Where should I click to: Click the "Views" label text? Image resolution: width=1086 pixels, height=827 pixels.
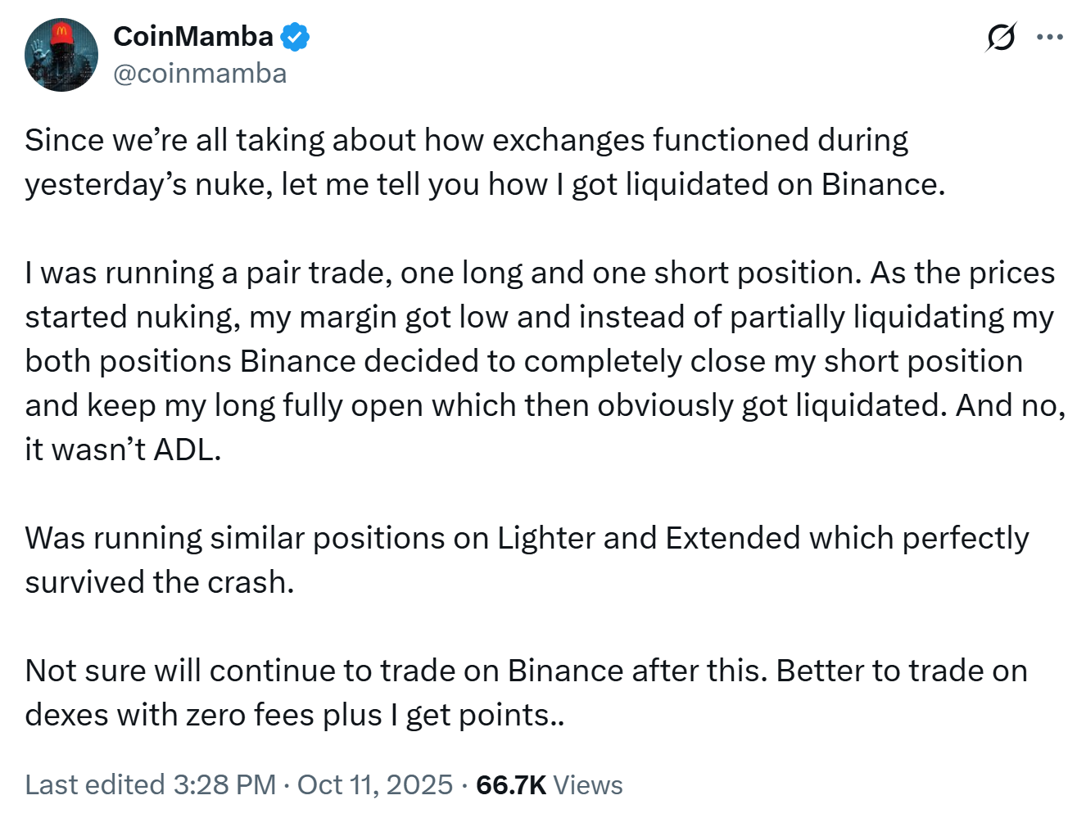pos(588,784)
